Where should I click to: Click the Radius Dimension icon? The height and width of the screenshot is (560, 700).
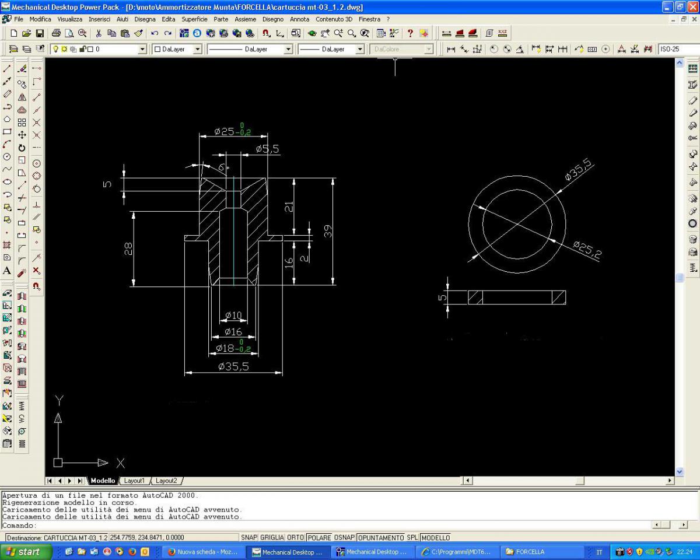(x=494, y=50)
